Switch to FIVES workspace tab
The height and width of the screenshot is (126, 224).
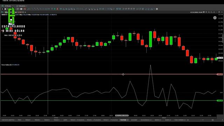pos(20,120)
